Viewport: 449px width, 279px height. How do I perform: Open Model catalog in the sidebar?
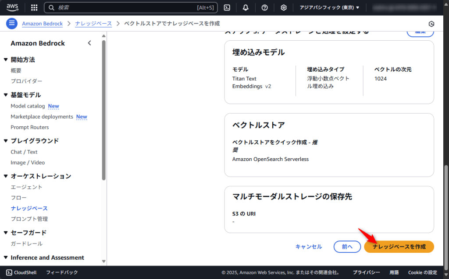[28, 106]
